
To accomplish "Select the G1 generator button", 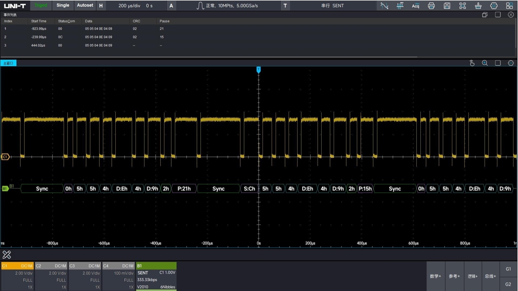I will pyautogui.click(x=508, y=269).
